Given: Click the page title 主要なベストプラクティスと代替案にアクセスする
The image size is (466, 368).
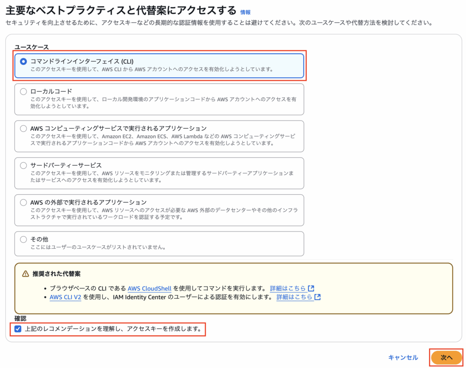Looking at the screenshot, I should click(x=121, y=10).
